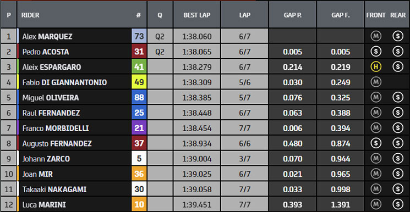Open rider Alex MARQUEZ's name
410x212 pixels.
tap(47, 37)
